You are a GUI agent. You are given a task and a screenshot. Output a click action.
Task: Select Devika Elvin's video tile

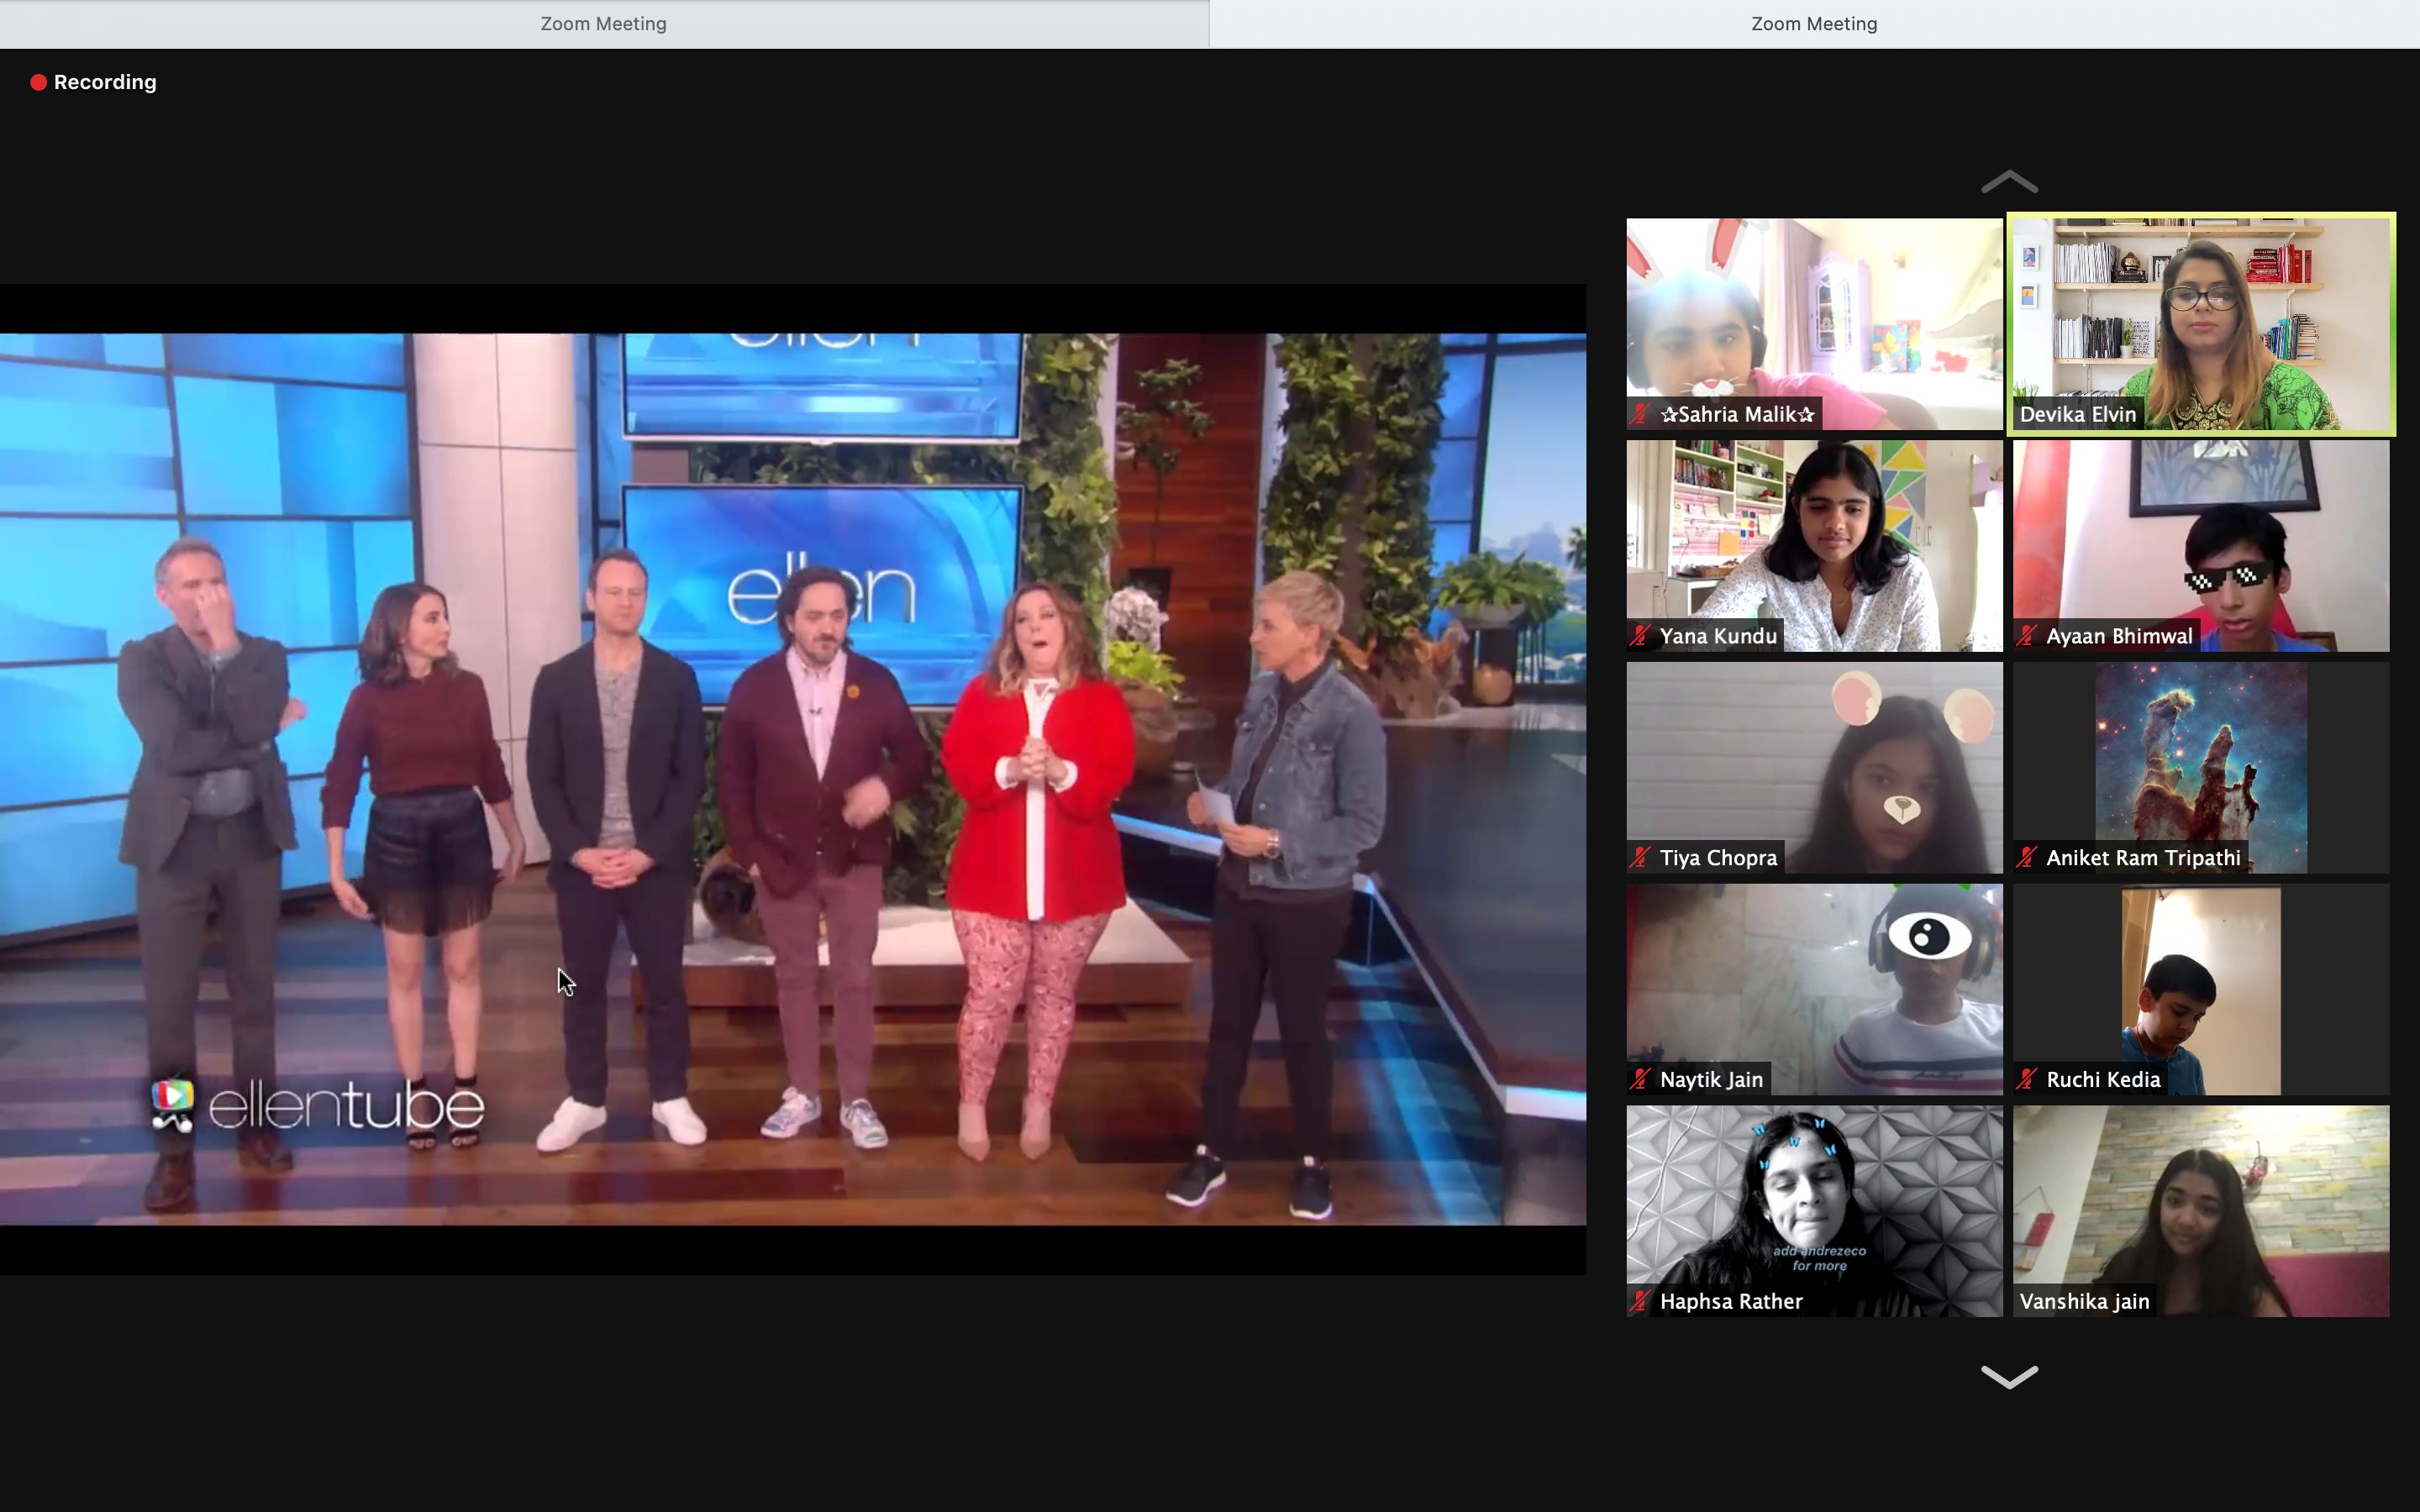pos(2201,324)
